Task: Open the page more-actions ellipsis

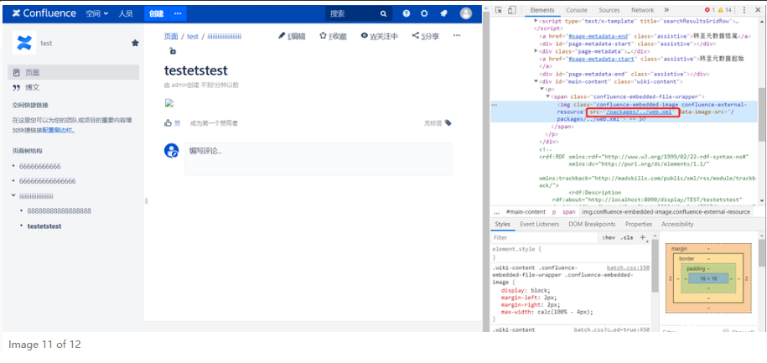Action: (x=457, y=35)
